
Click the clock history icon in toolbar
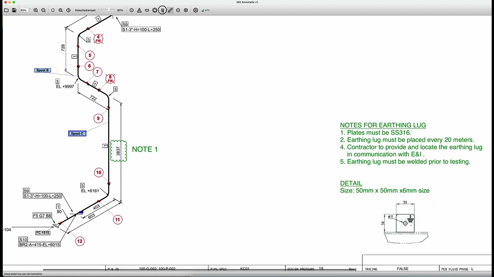tap(68, 10)
